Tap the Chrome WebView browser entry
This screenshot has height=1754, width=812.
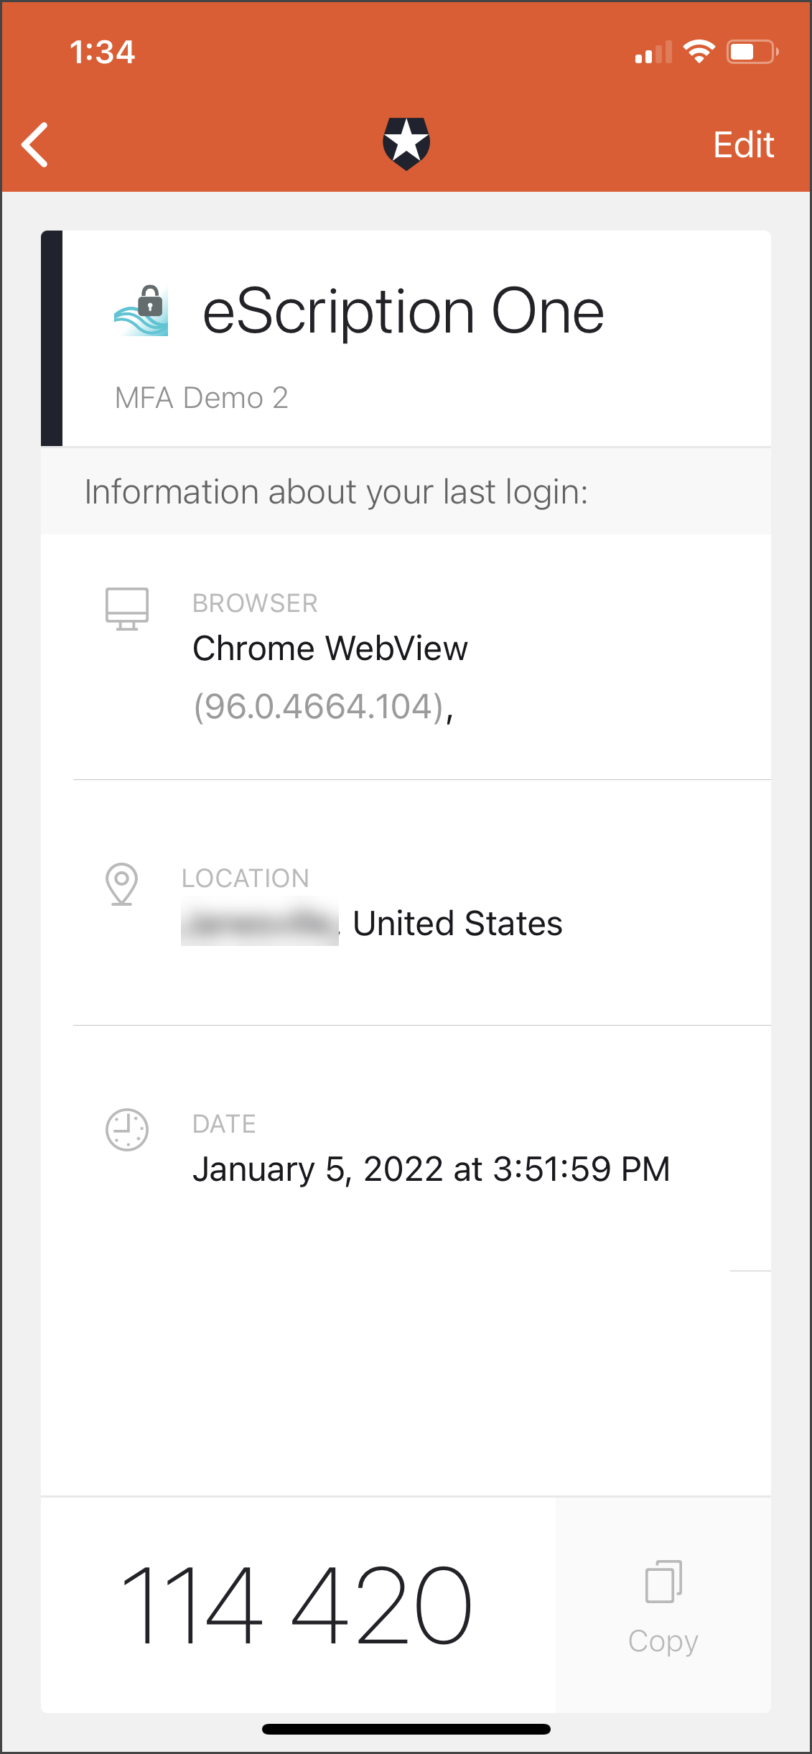pyautogui.click(x=330, y=649)
